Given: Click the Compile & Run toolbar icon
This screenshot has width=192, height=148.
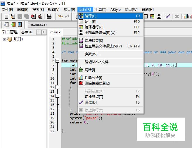Looking at the screenshot, I should point(152,16).
